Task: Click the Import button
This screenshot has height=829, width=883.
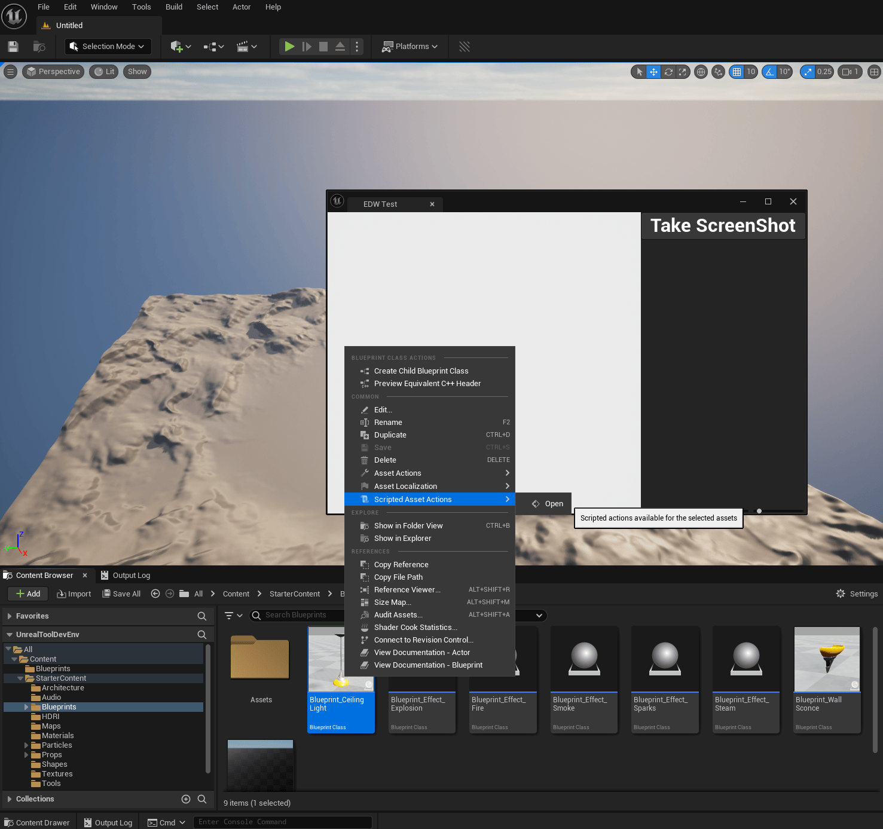Action: (x=74, y=594)
